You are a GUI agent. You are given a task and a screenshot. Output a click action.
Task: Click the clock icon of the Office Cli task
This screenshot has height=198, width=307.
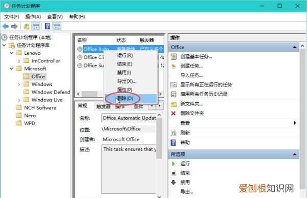click(80, 57)
